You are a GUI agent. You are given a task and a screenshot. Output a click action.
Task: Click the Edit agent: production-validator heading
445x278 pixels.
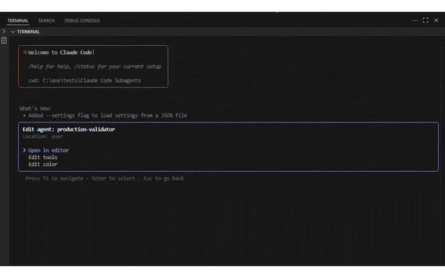point(69,129)
